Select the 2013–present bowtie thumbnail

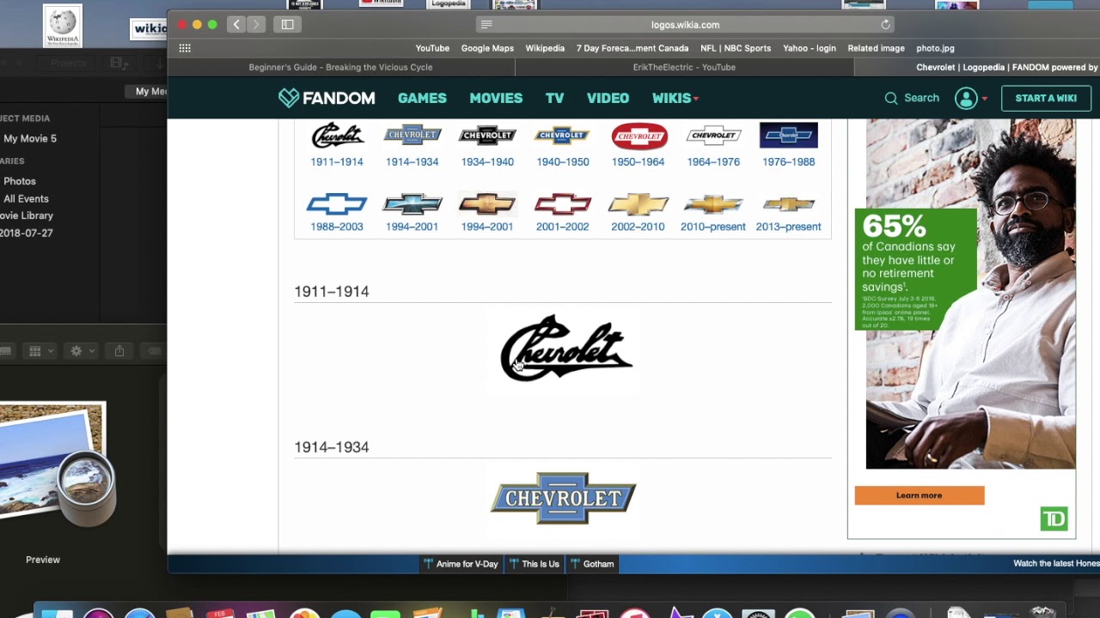789,204
